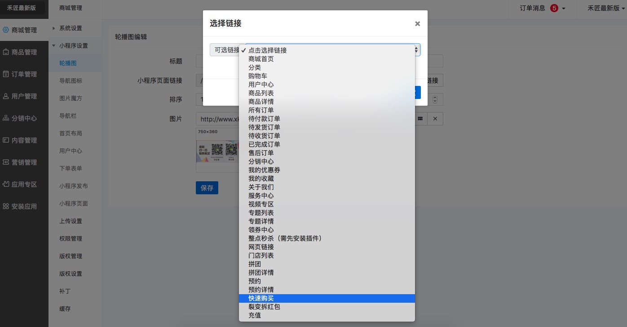Click the blue 保存 button
Screen dimensions: 627x327
(x=207, y=188)
